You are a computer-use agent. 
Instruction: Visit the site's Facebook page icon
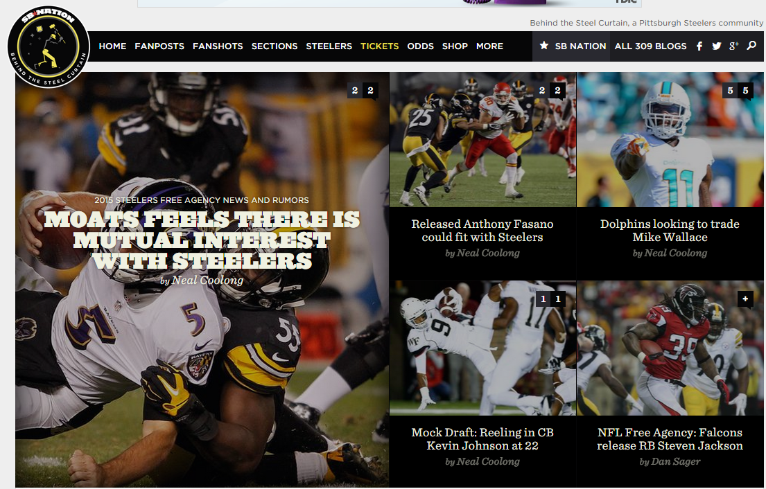699,46
